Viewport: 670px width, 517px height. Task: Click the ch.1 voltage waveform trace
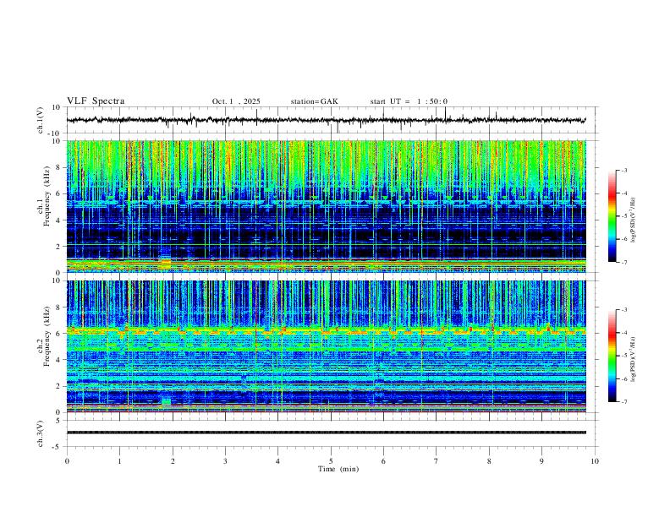(326, 120)
